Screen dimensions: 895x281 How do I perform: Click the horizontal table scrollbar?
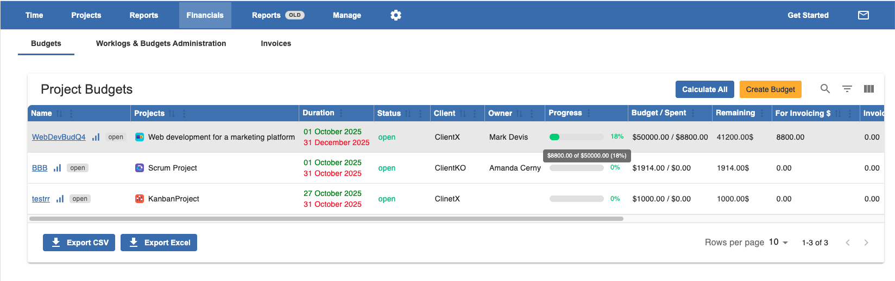click(x=326, y=219)
